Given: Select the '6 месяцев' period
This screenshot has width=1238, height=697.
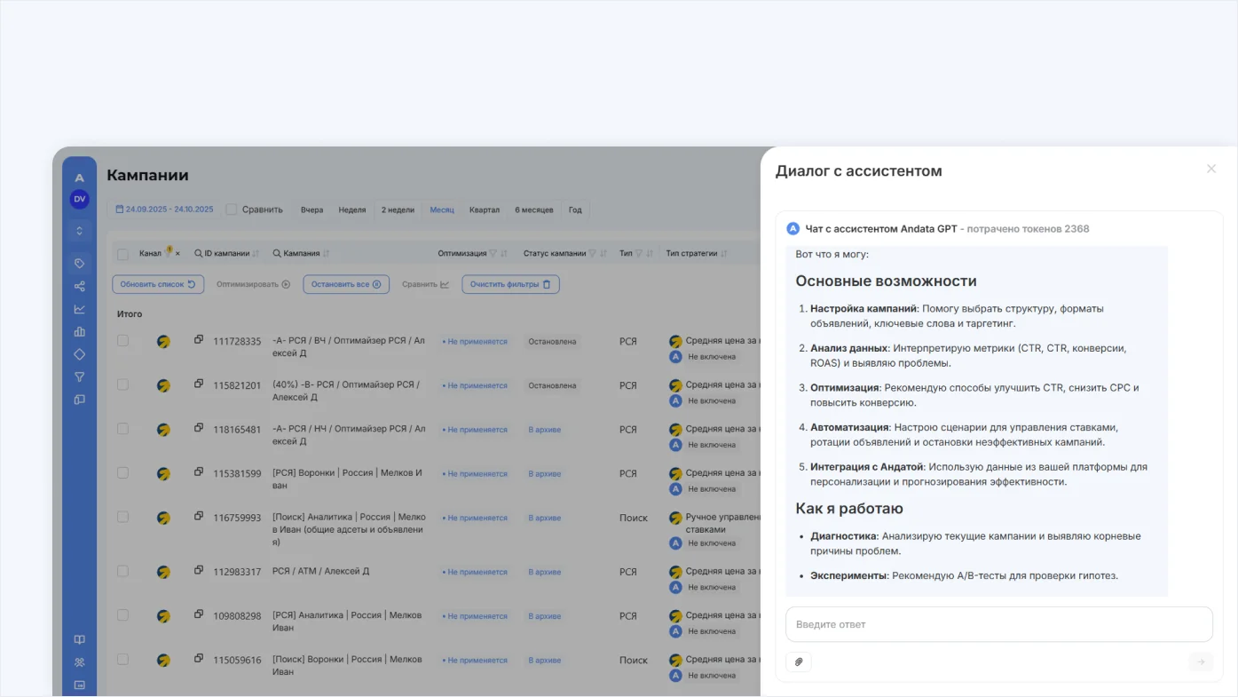Looking at the screenshot, I should coord(534,210).
